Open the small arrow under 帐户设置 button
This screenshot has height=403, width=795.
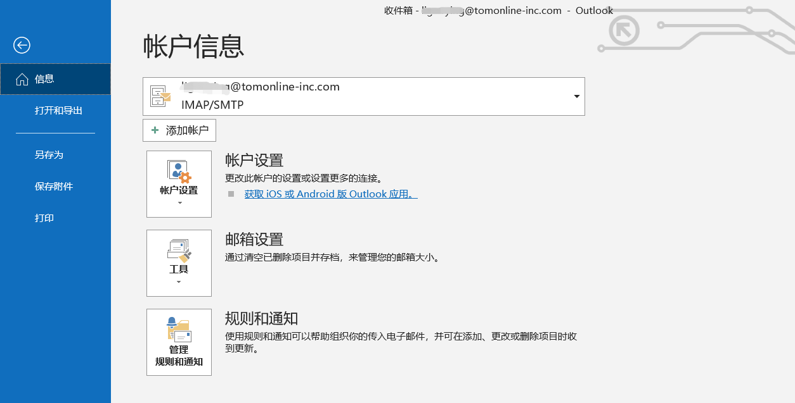click(179, 203)
